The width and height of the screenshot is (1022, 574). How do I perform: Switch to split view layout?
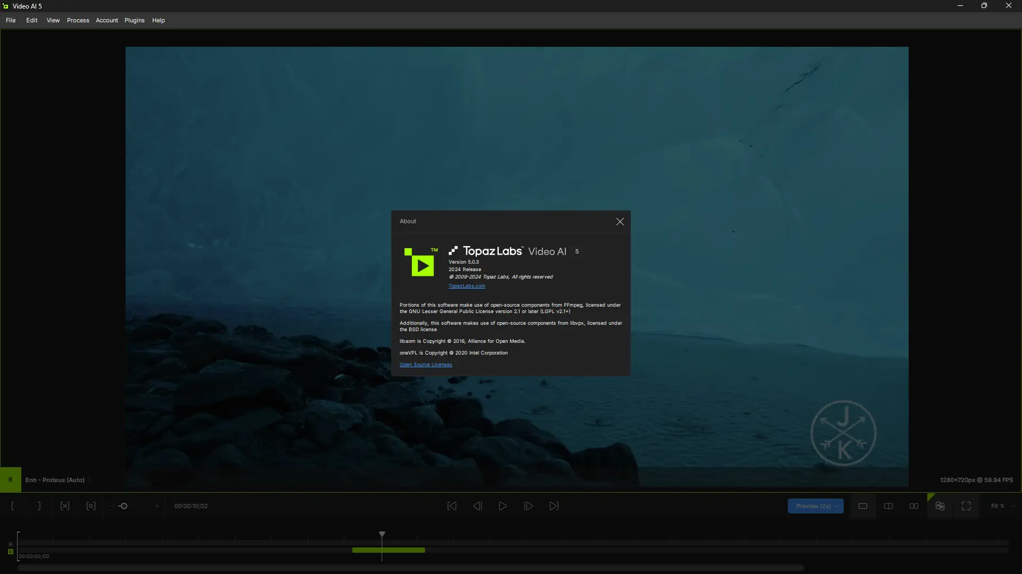click(x=888, y=506)
